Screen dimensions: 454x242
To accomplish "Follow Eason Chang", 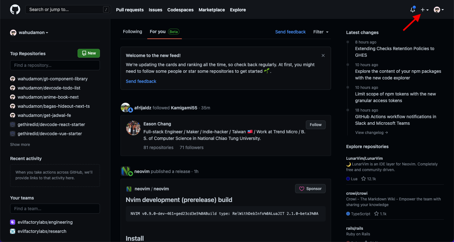I will (316, 124).
